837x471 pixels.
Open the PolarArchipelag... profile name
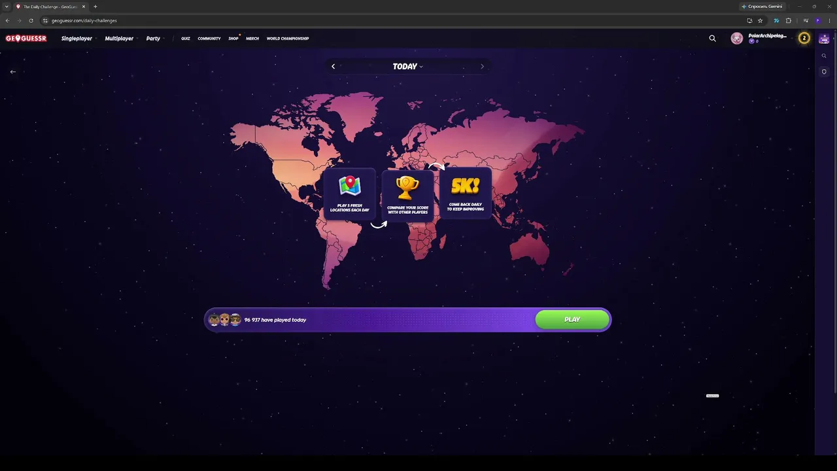(x=767, y=36)
